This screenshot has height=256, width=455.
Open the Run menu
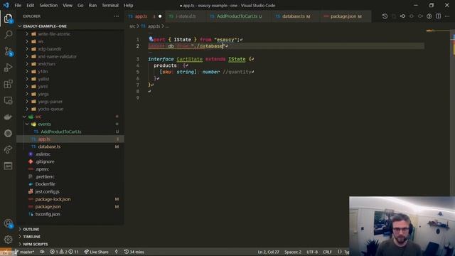(92, 5)
